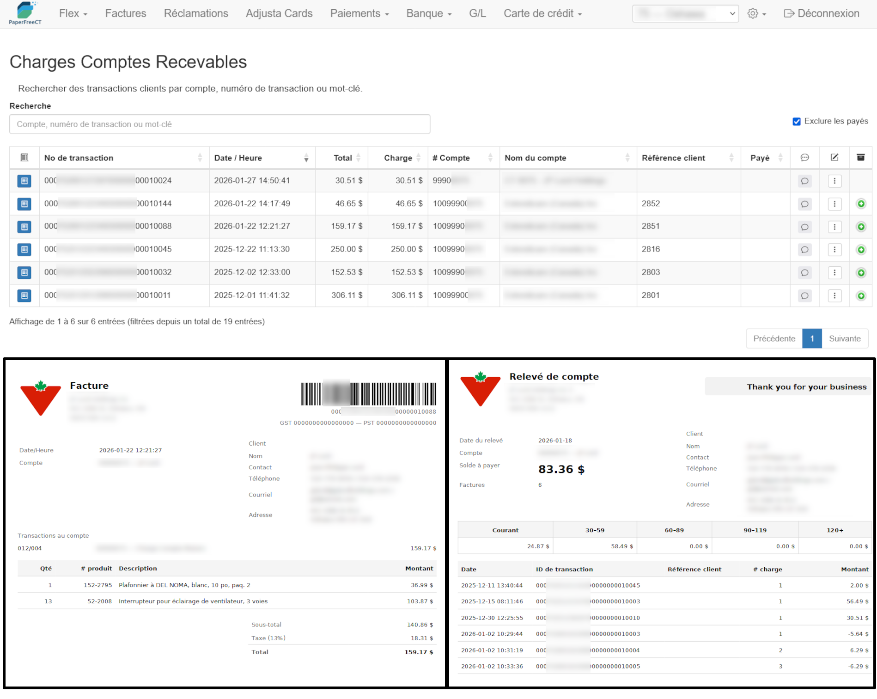Open the settings gear dropdown
This screenshot has height=699, width=877.
(756, 13)
